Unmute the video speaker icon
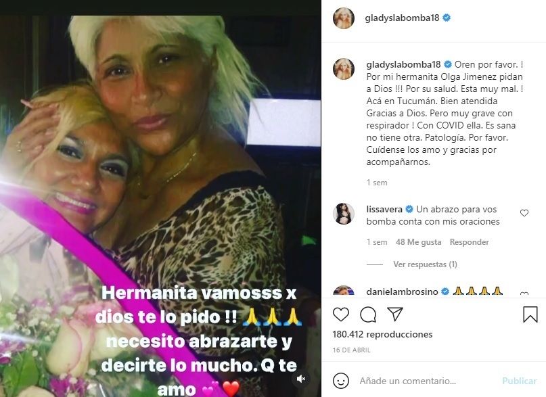The height and width of the screenshot is (397, 546). pos(301,379)
